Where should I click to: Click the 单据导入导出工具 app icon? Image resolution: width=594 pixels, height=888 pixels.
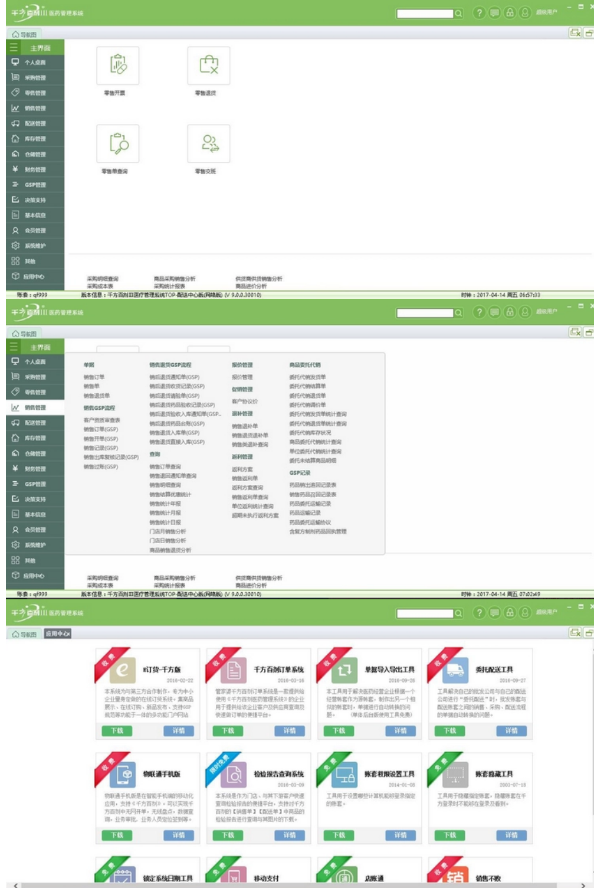pos(344,670)
